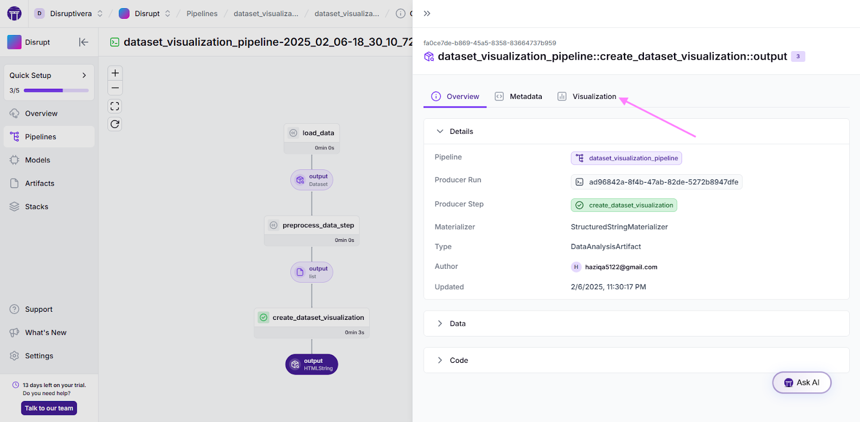Click the fit view icon
Image resolution: width=860 pixels, height=422 pixels.
pyautogui.click(x=115, y=106)
